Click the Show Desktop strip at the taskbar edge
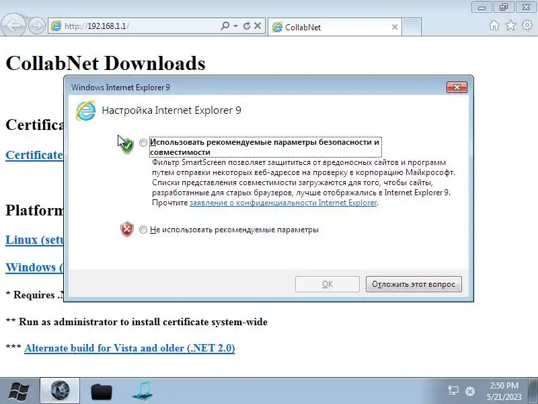Screen dimensions: 538x404 click(x=533, y=391)
